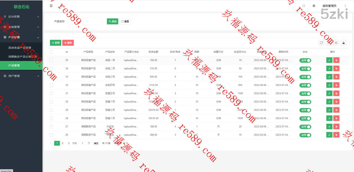The height and width of the screenshot is (172, 354).
Task: Click the fullscreen icon in top header
Action: tap(304, 6)
